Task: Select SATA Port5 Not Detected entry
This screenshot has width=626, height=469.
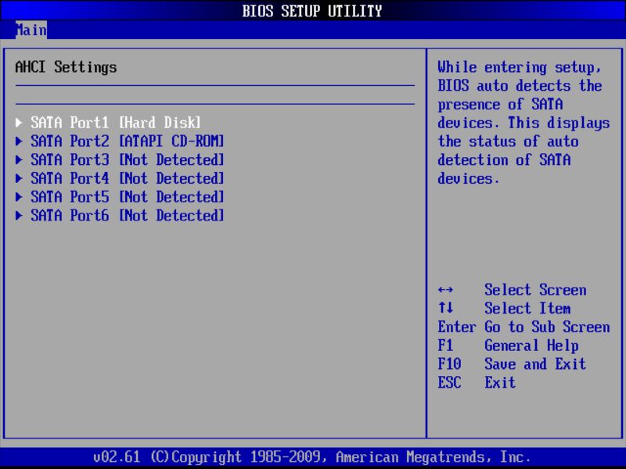Action: pyautogui.click(x=120, y=197)
